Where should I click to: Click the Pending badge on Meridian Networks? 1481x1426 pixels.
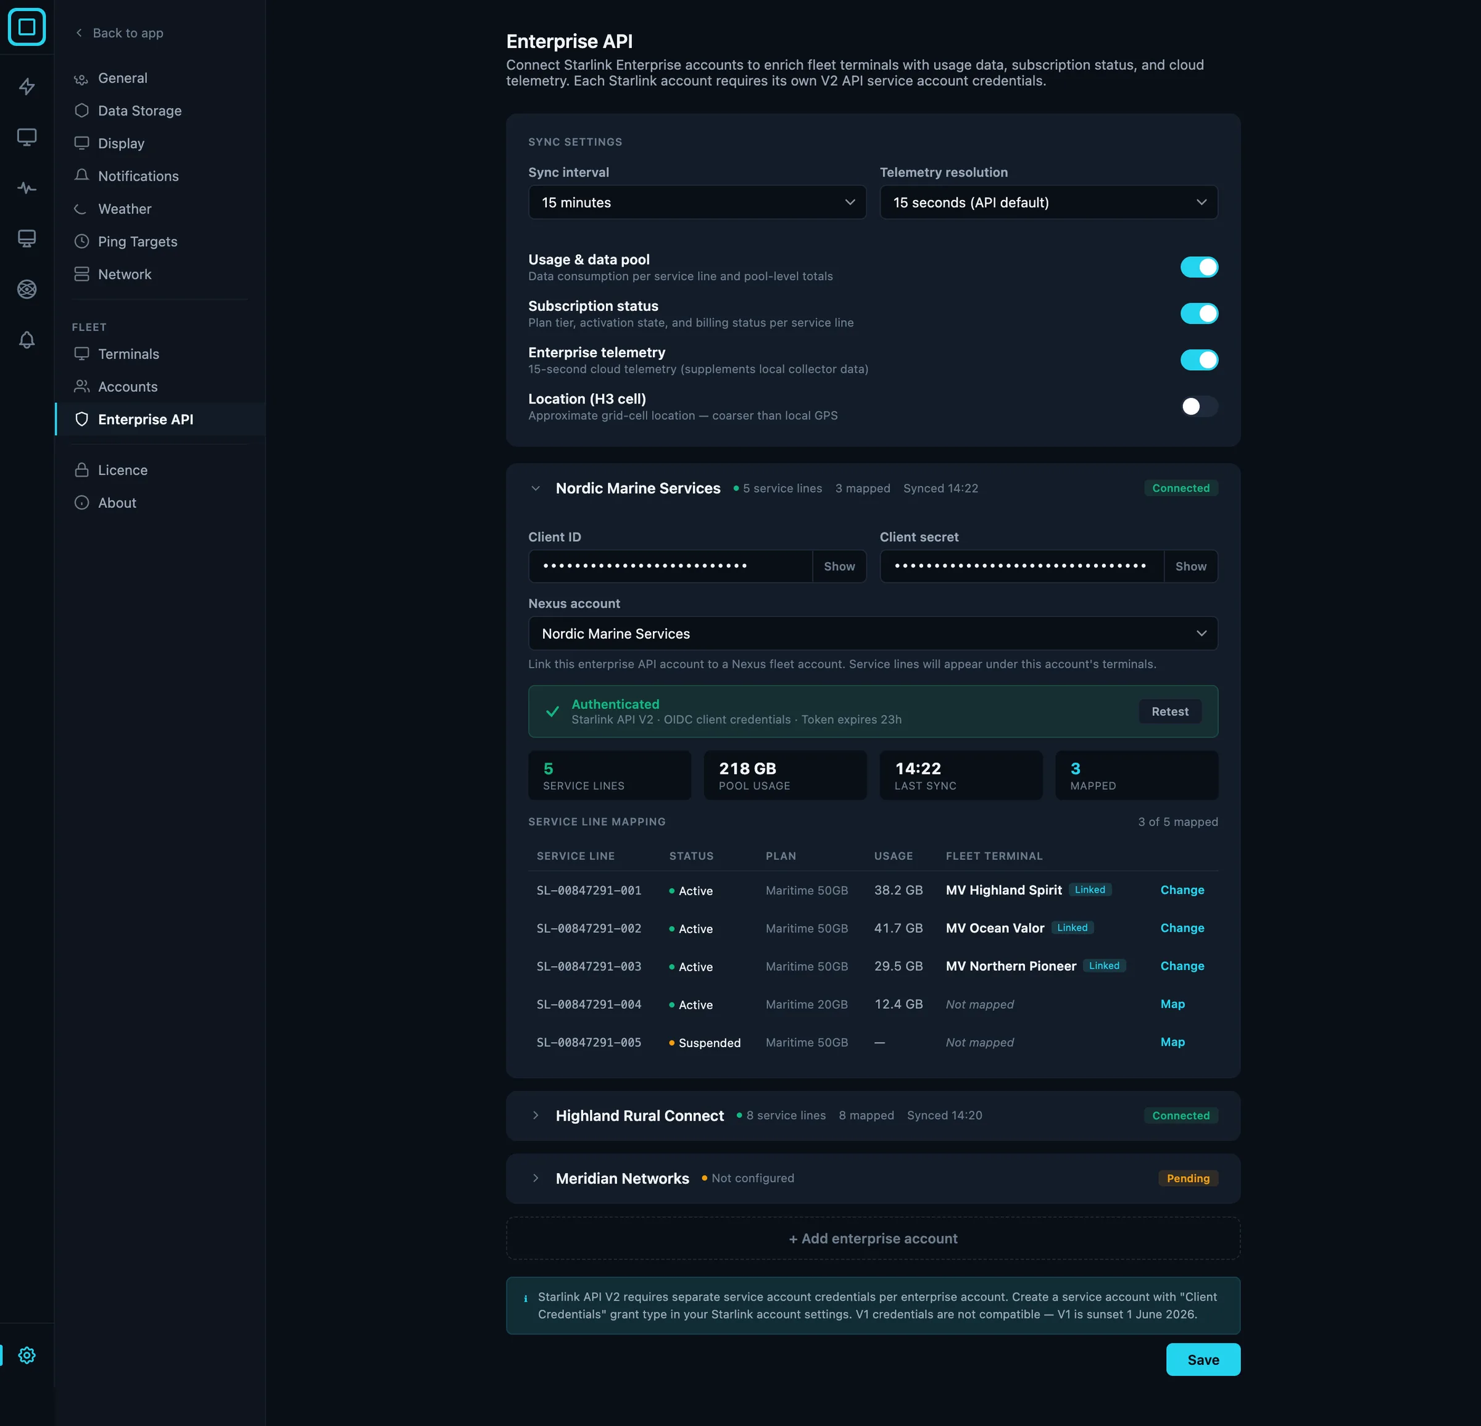click(x=1188, y=1178)
